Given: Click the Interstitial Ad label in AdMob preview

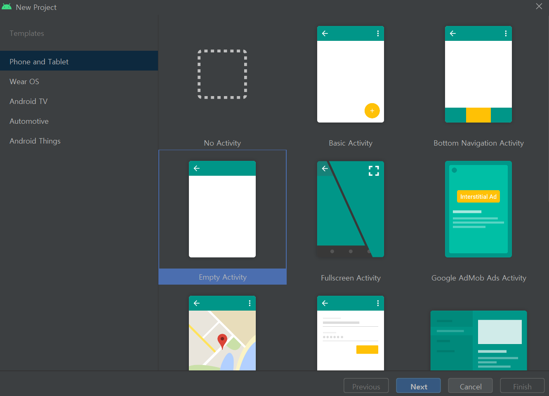Looking at the screenshot, I should (x=478, y=197).
